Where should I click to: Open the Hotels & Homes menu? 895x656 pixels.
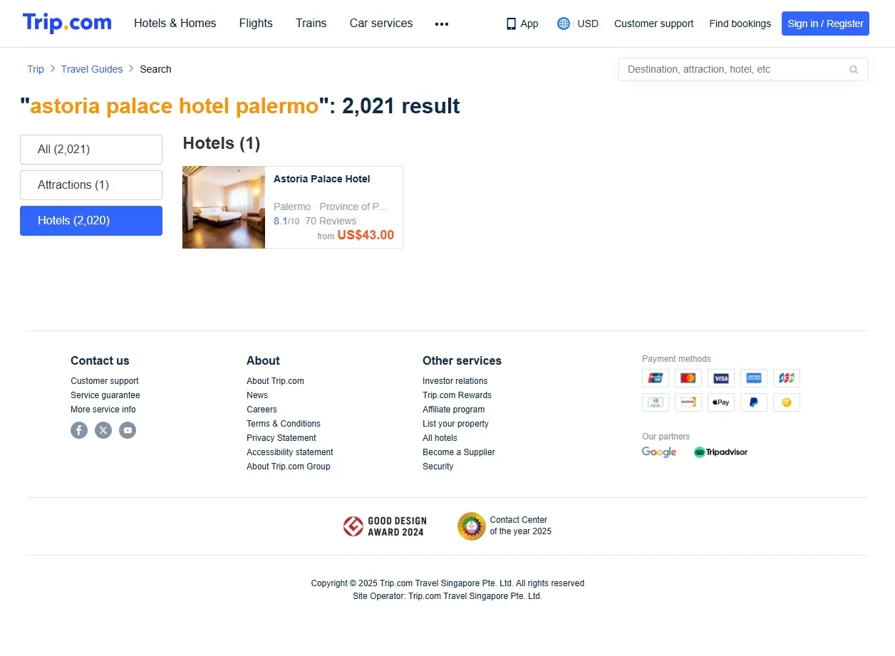[175, 24]
